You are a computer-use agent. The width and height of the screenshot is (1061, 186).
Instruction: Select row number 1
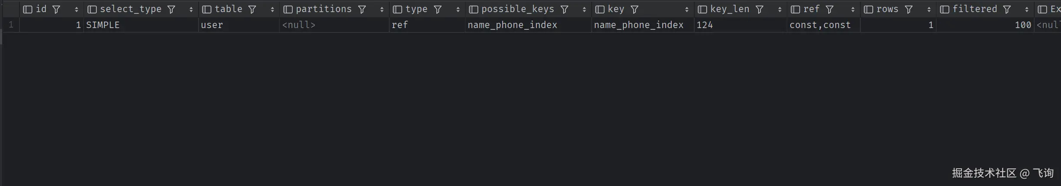11,25
